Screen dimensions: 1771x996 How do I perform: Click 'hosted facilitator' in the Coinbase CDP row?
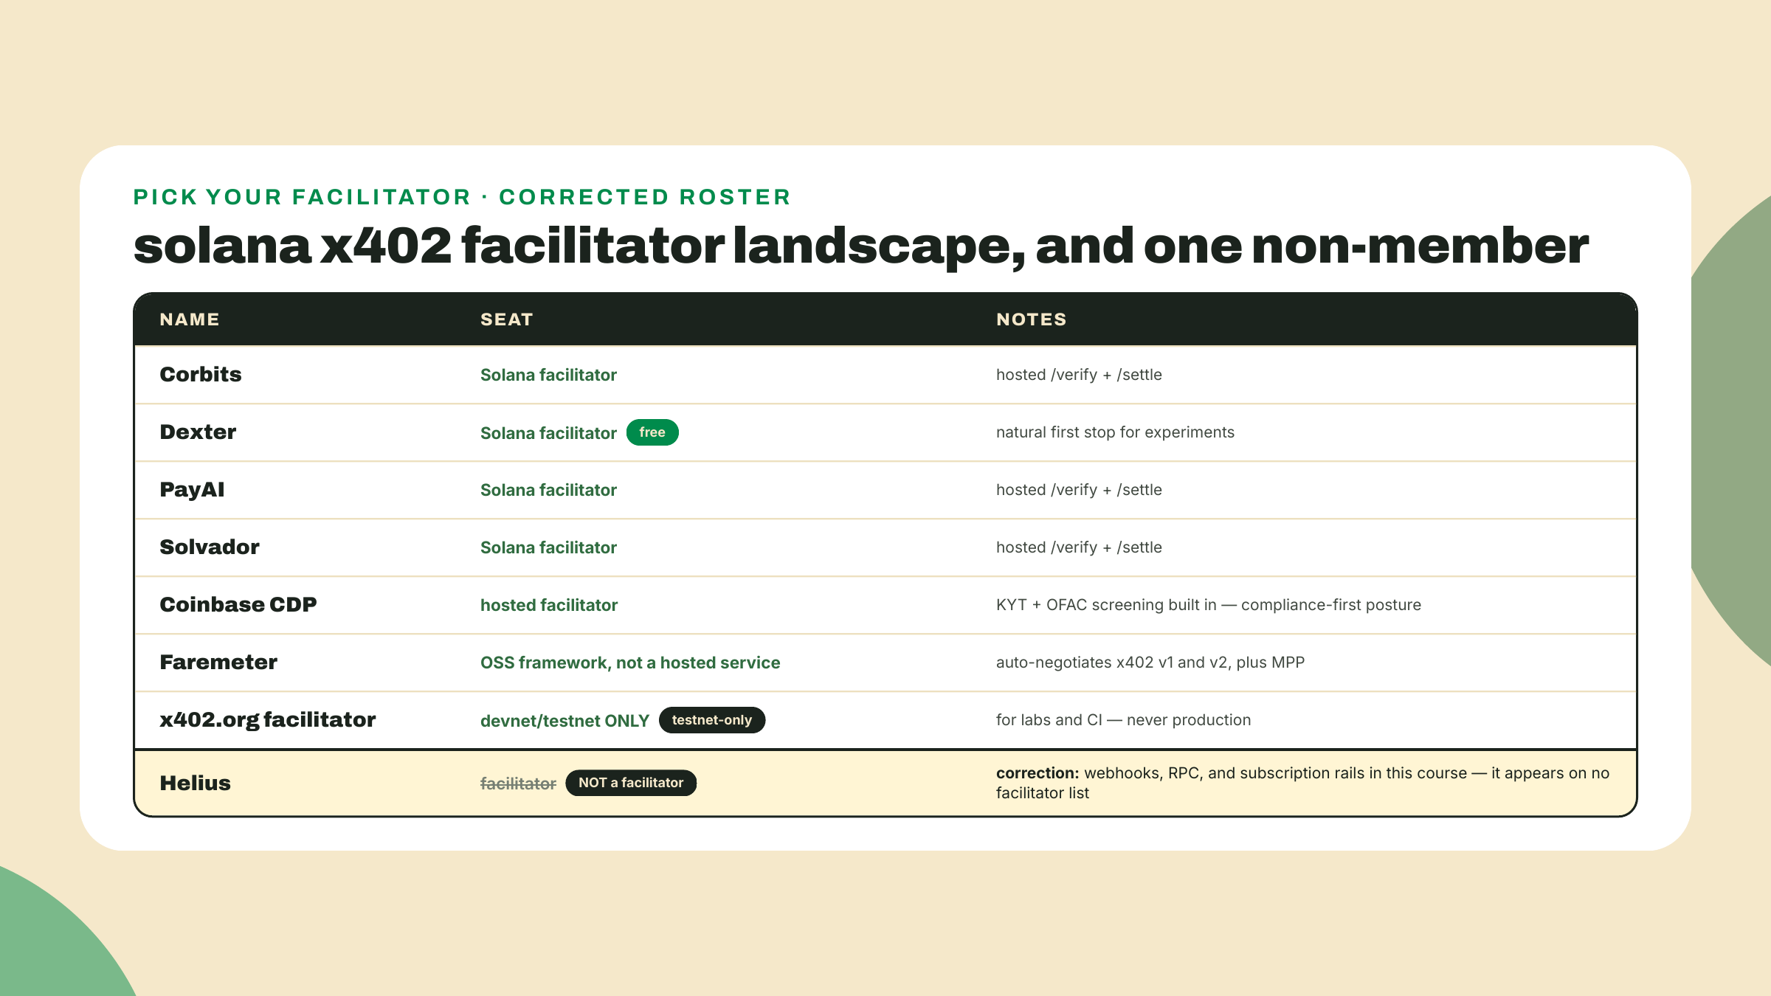point(549,605)
